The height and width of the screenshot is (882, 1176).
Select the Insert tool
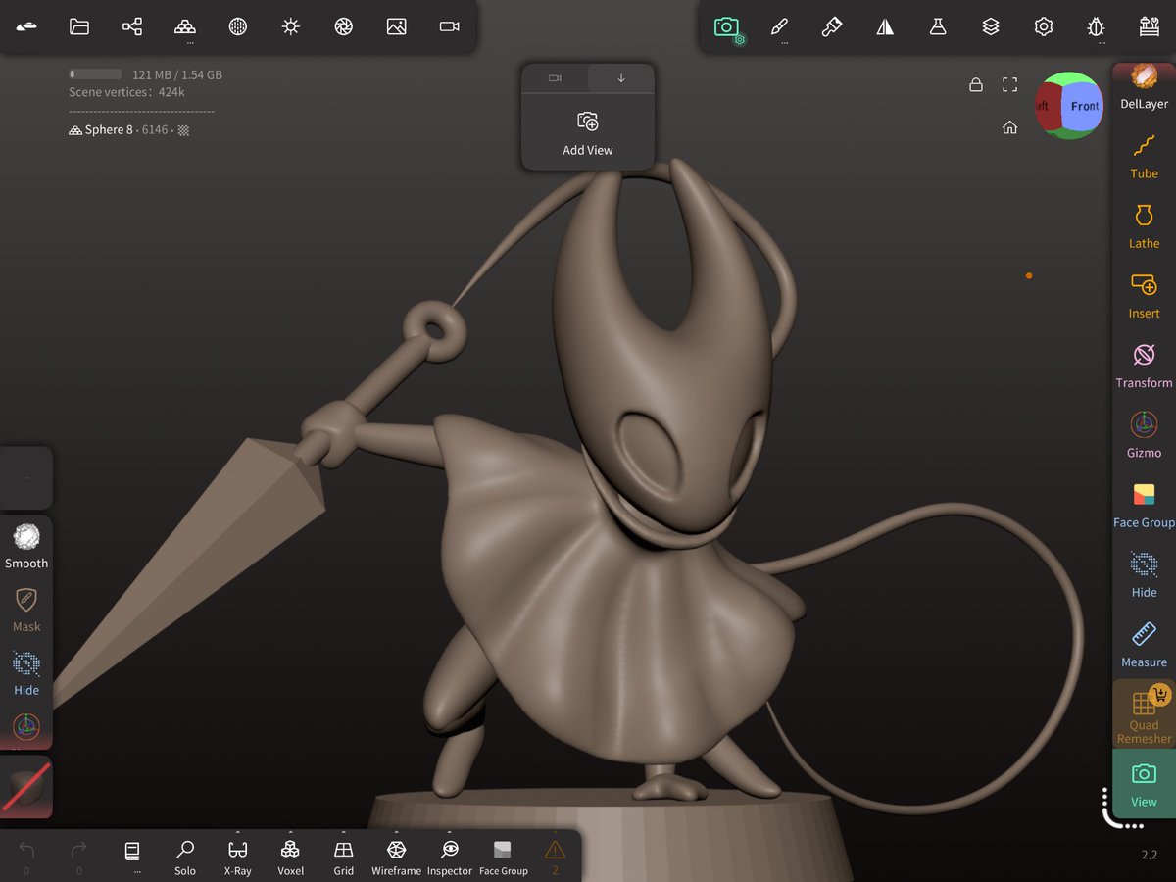(1144, 295)
